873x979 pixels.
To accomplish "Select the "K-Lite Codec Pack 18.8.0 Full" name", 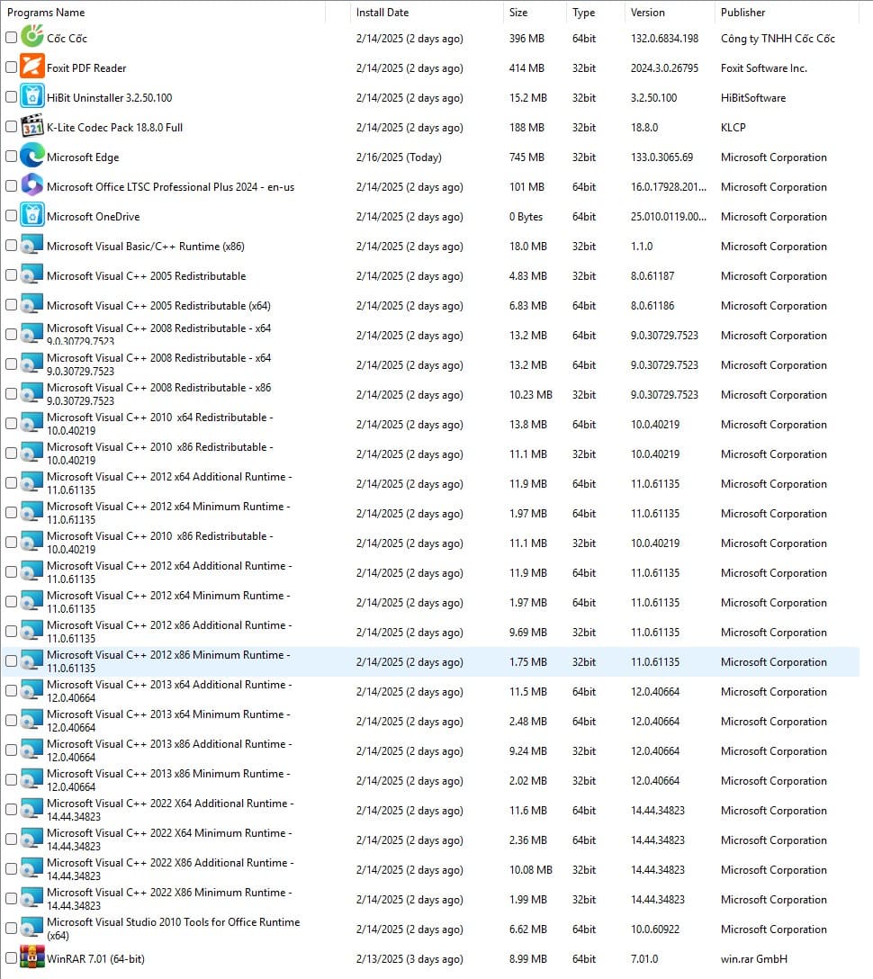I will (115, 128).
